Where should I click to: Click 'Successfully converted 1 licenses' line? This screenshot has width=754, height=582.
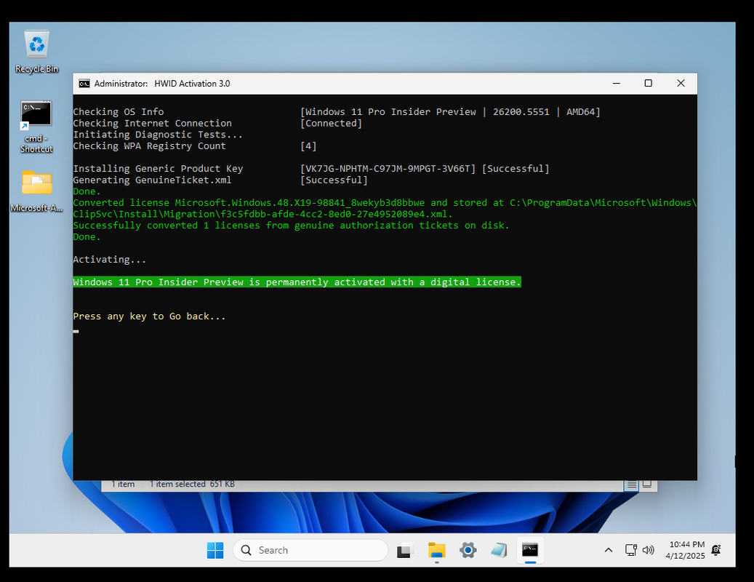(291, 226)
